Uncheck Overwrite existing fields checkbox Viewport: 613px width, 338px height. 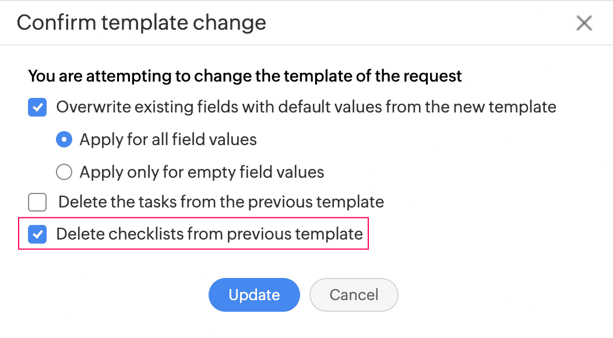(x=37, y=108)
